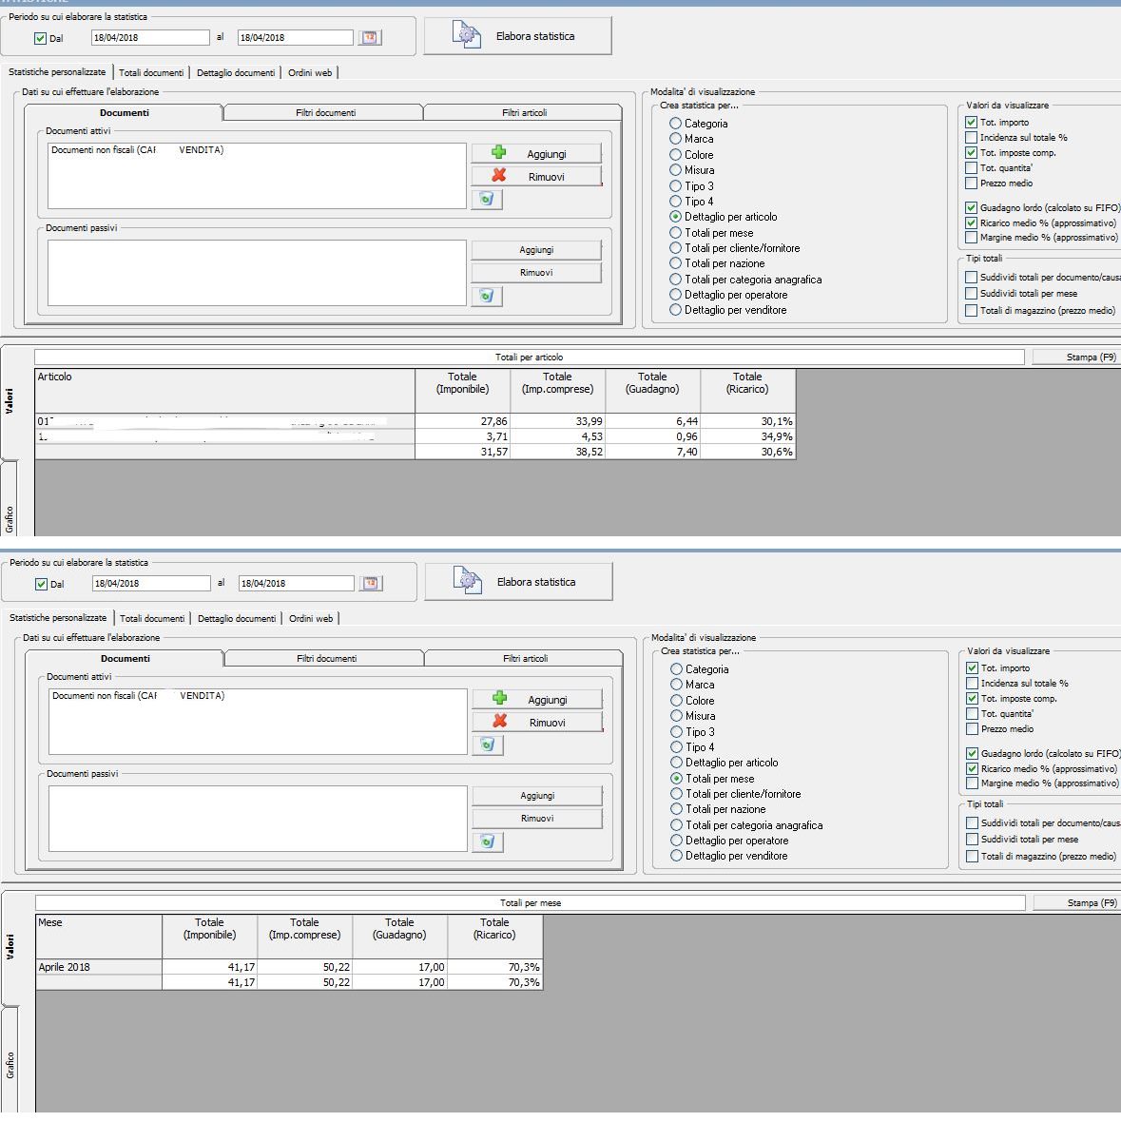Click Articolo column header
This screenshot has width=1121, height=1141.
[224, 391]
